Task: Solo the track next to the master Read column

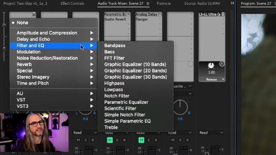Action: click(180, 140)
